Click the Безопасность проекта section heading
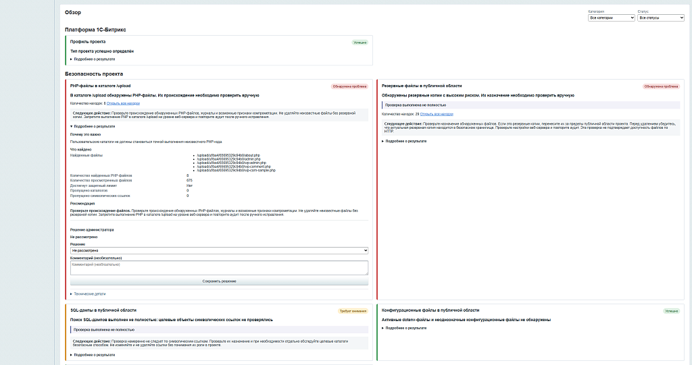Viewport: 692px width, 365px height. (94, 74)
